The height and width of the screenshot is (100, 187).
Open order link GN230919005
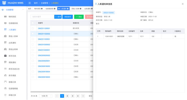[44, 66]
